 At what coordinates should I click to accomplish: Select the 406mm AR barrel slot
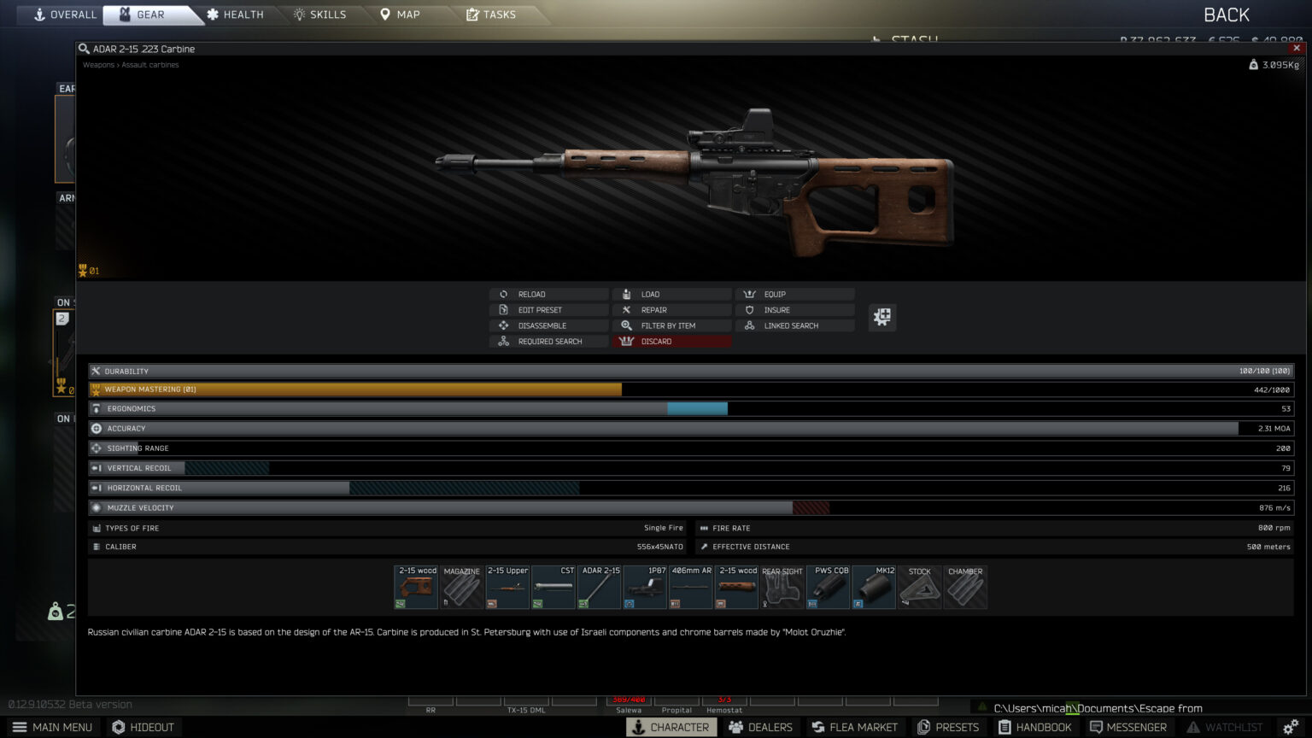[x=691, y=587]
